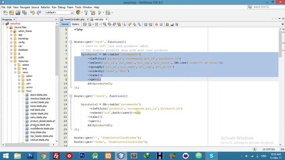This screenshot has height=160, width=285.
Task: Open the browser selection dropdown arrow
Action: tap(82, 12)
